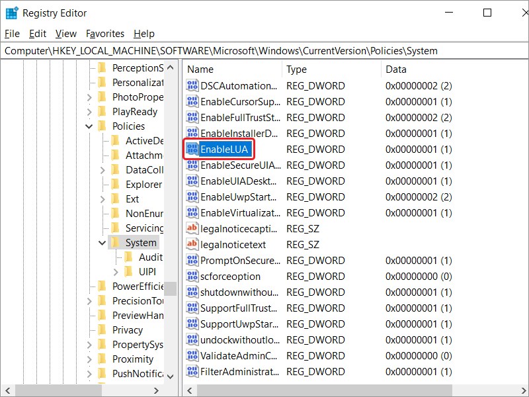Click the legalnoticecaption string value icon
529x397 pixels.
[192, 229]
